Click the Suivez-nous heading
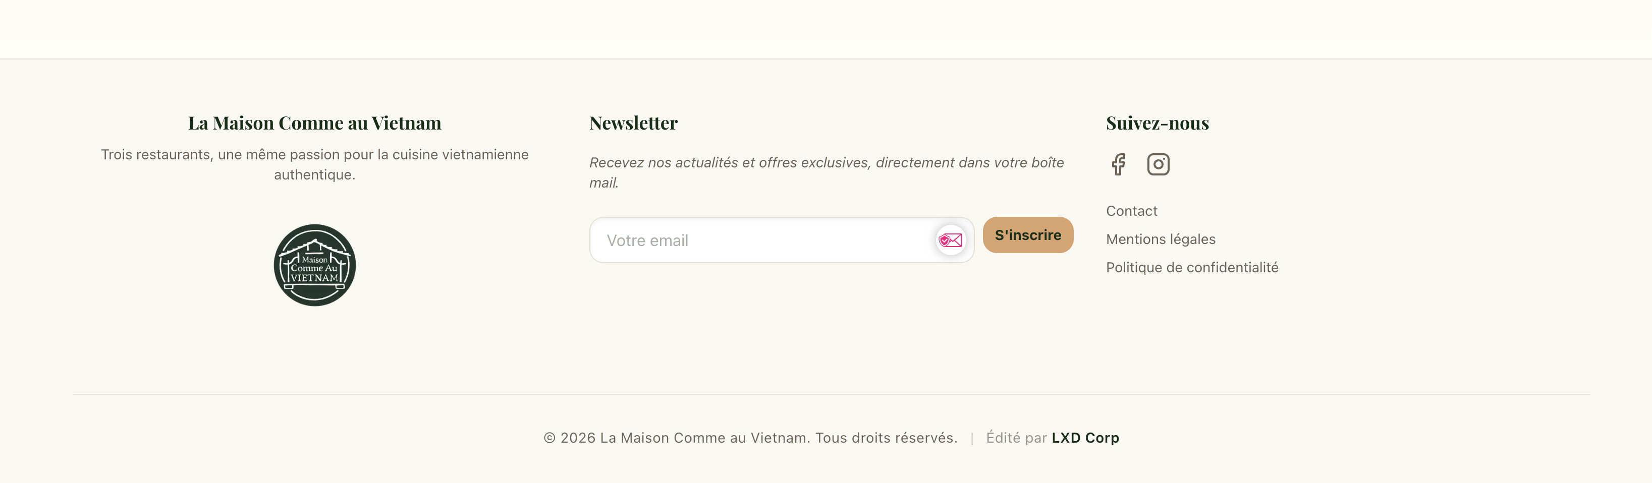 point(1158,123)
